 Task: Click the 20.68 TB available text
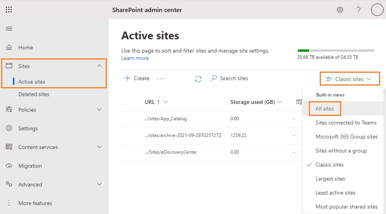click(328, 57)
